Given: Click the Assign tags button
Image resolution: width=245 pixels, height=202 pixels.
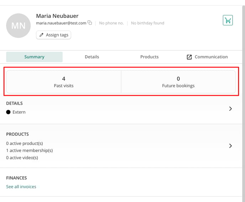Looking at the screenshot, I should [x=53, y=35].
